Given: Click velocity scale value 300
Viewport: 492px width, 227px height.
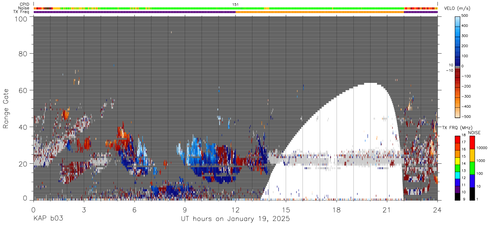Looking at the screenshot, I should tap(466, 36).
